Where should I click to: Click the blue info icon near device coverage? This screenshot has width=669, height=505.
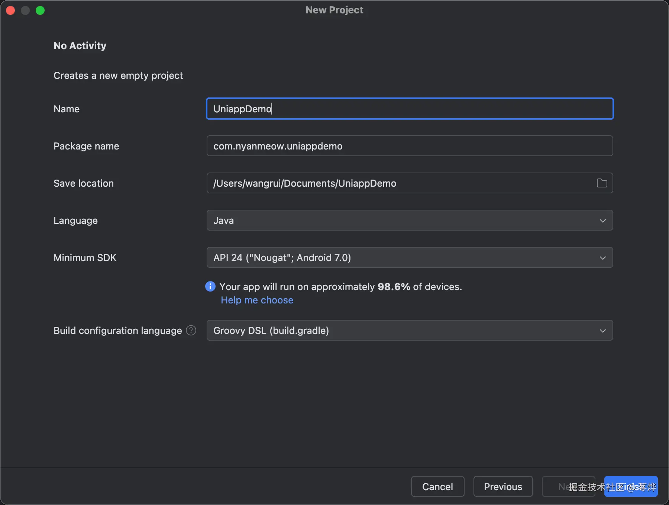point(210,286)
